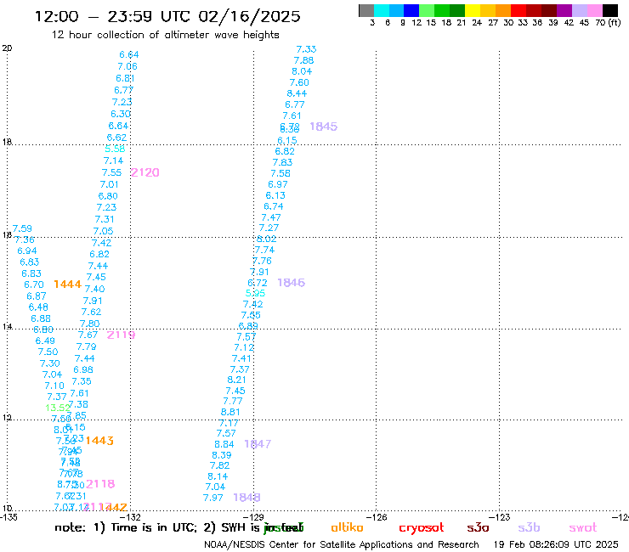Click the swot pass time label 2119

pyautogui.click(x=121, y=335)
